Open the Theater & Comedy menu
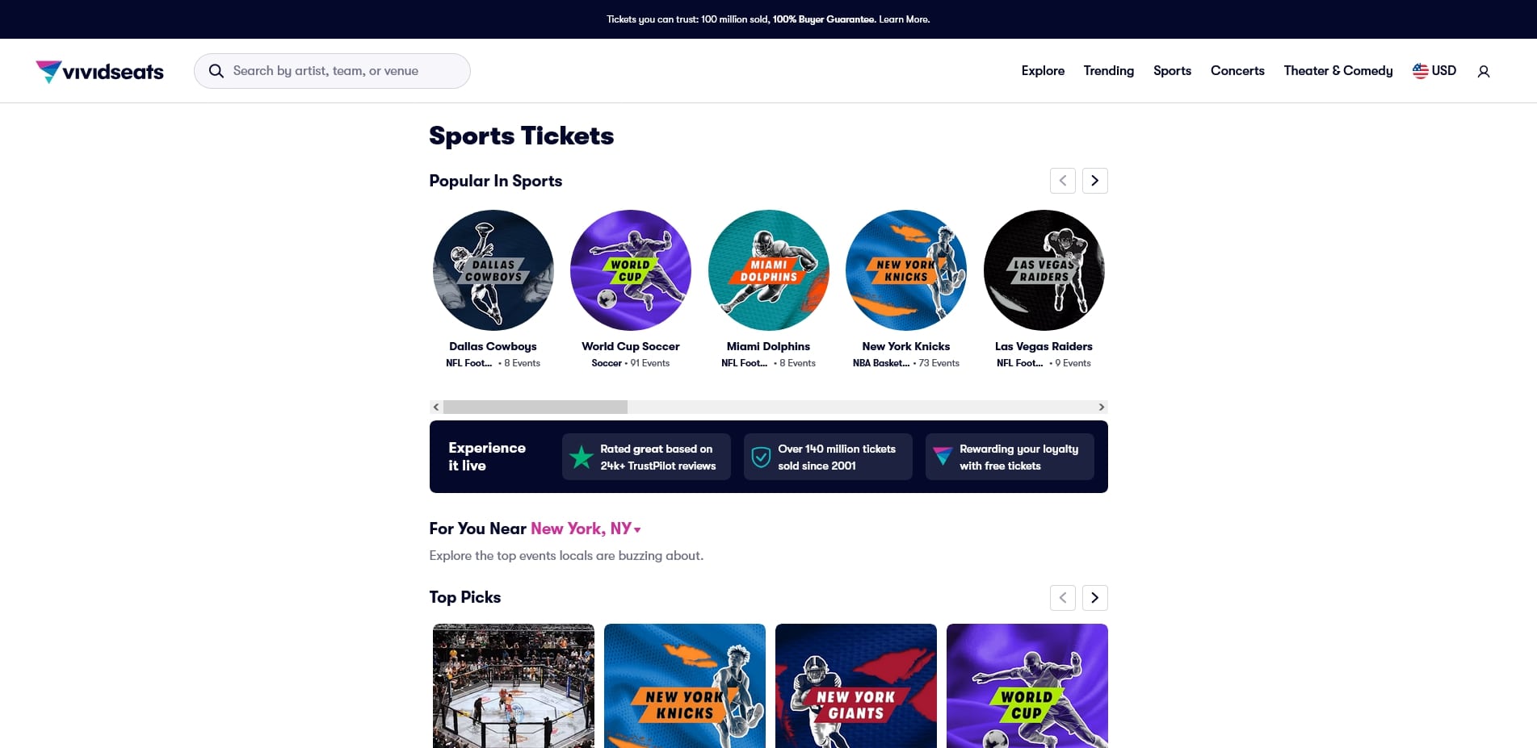1537x748 pixels. pos(1338,71)
